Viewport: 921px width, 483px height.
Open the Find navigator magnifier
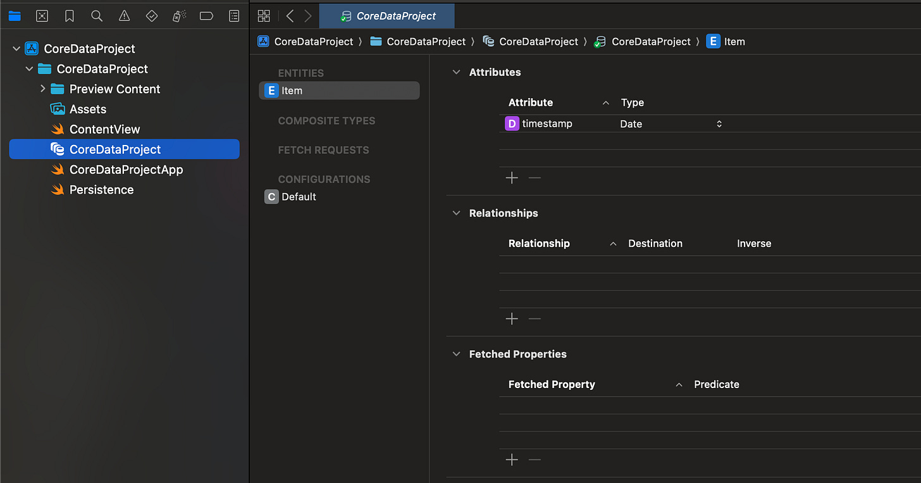coord(97,16)
